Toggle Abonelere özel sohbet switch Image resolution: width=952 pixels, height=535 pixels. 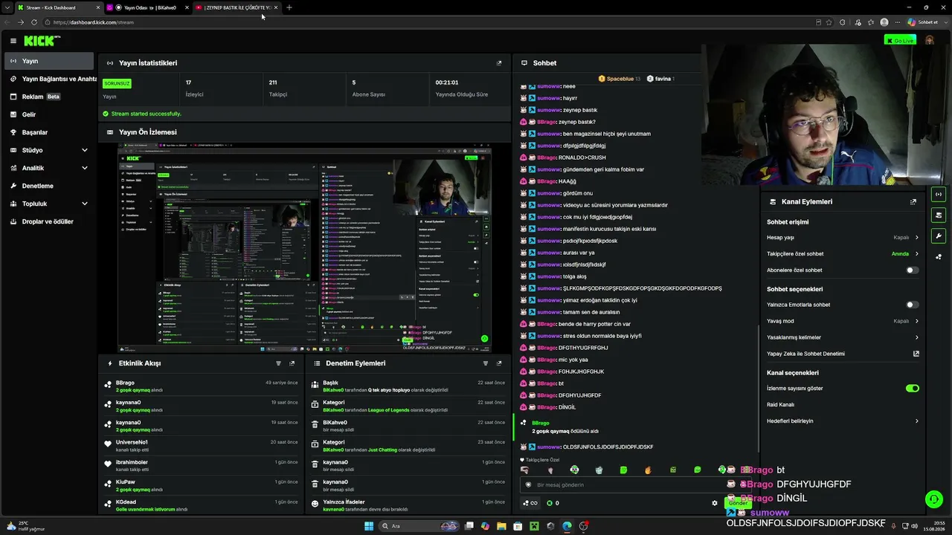912,270
